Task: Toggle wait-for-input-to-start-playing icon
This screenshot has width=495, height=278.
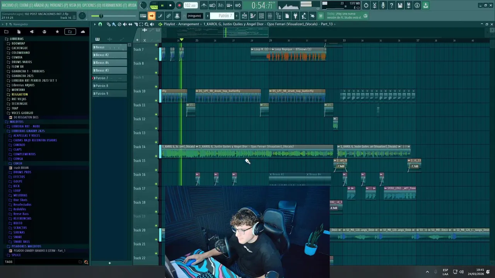Action: click(x=212, y=5)
